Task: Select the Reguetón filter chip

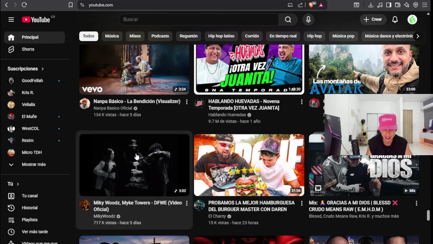Action: coord(188,36)
